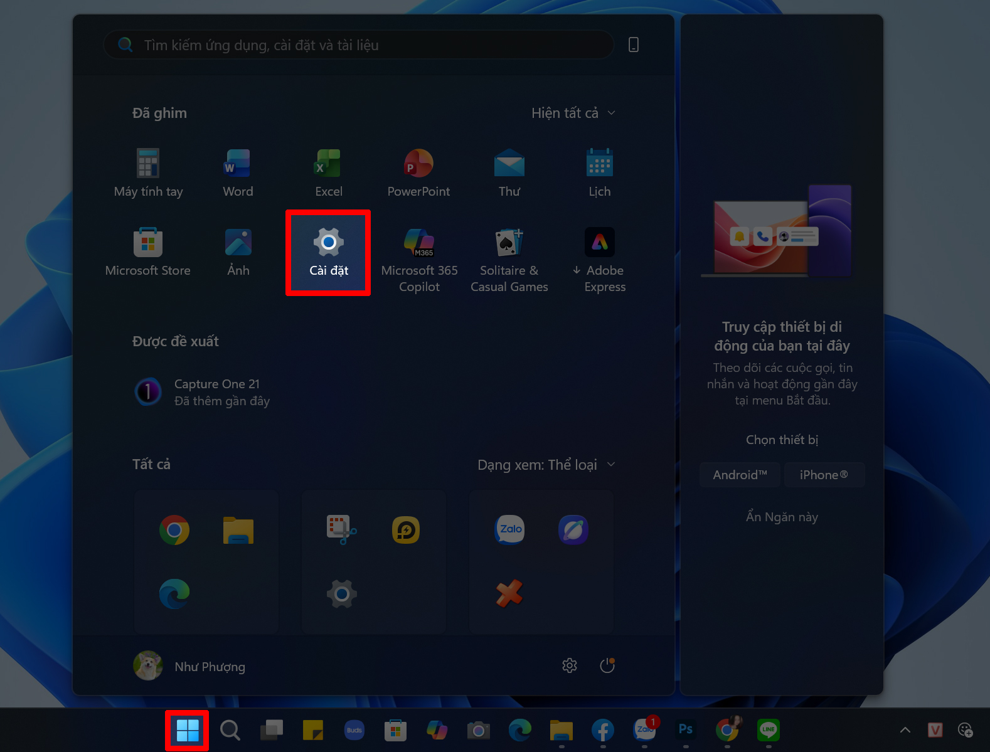Open Copilot on taskbar

[x=437, y=730]
